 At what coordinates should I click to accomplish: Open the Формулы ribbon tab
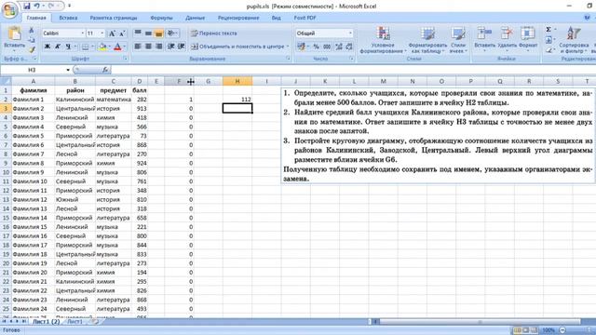tap(161, 18)
